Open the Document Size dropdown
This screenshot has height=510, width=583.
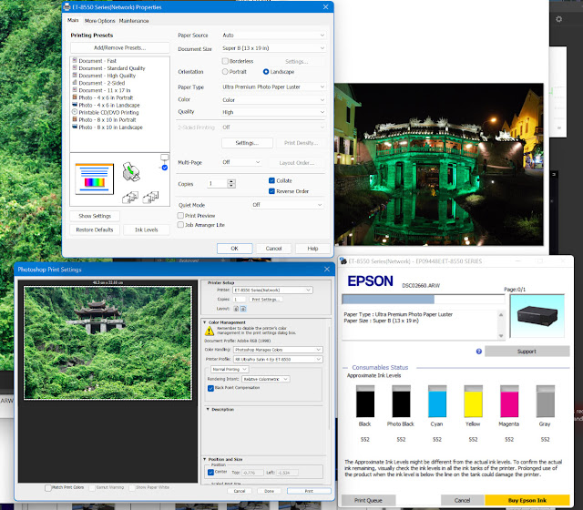click(x=273, y=48)
